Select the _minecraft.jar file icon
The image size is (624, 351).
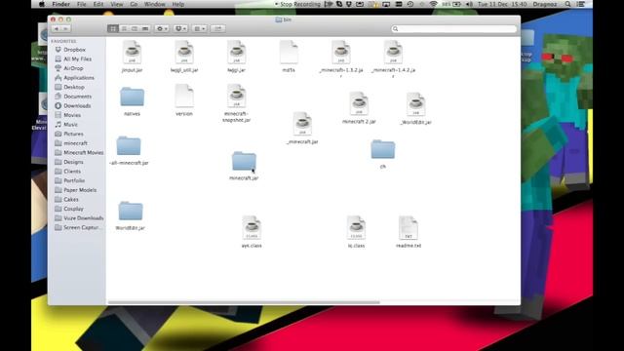pos(302,124)
